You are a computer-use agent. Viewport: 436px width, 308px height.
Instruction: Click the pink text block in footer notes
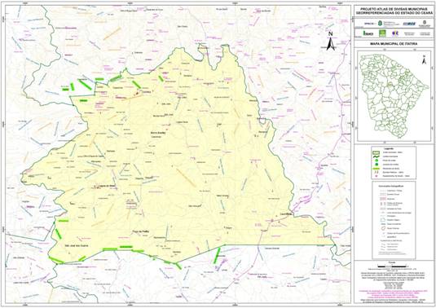[x=393, y=294]
